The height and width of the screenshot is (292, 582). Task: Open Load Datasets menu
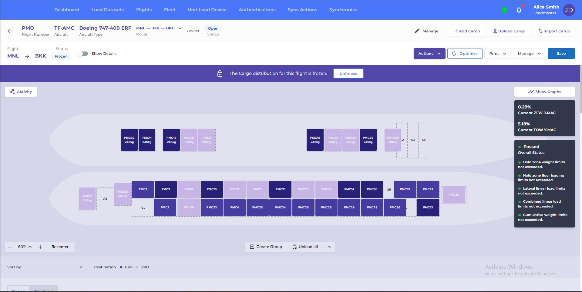click(108, 10)
